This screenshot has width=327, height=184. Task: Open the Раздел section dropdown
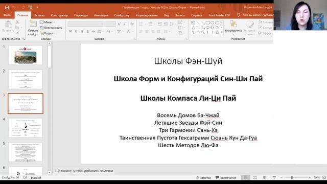pyautogui.click(x=48, y=33)
